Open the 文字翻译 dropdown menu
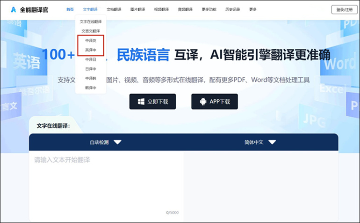Viewport: 360px width, 223px height. click(x=91, y=9)
